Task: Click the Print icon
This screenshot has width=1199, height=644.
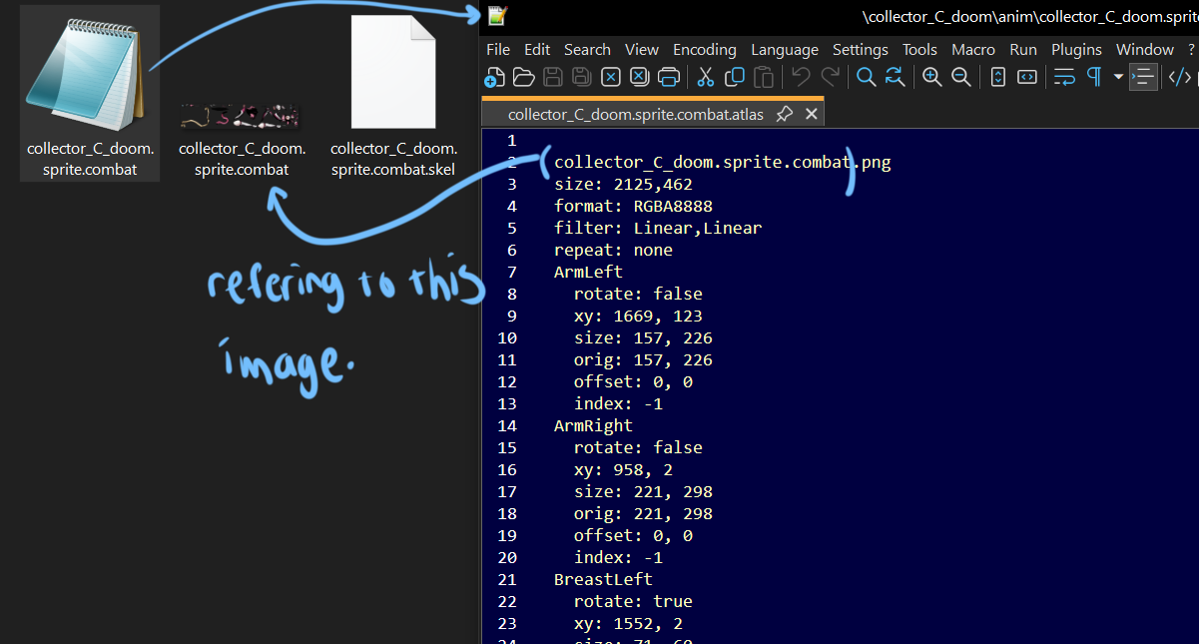Action: pos(669,77)
